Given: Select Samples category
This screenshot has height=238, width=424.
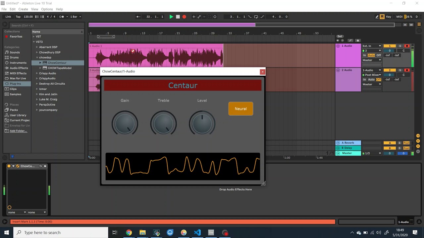Looking at the screenshot, I should pyautogui.click(x=15, y=94).
